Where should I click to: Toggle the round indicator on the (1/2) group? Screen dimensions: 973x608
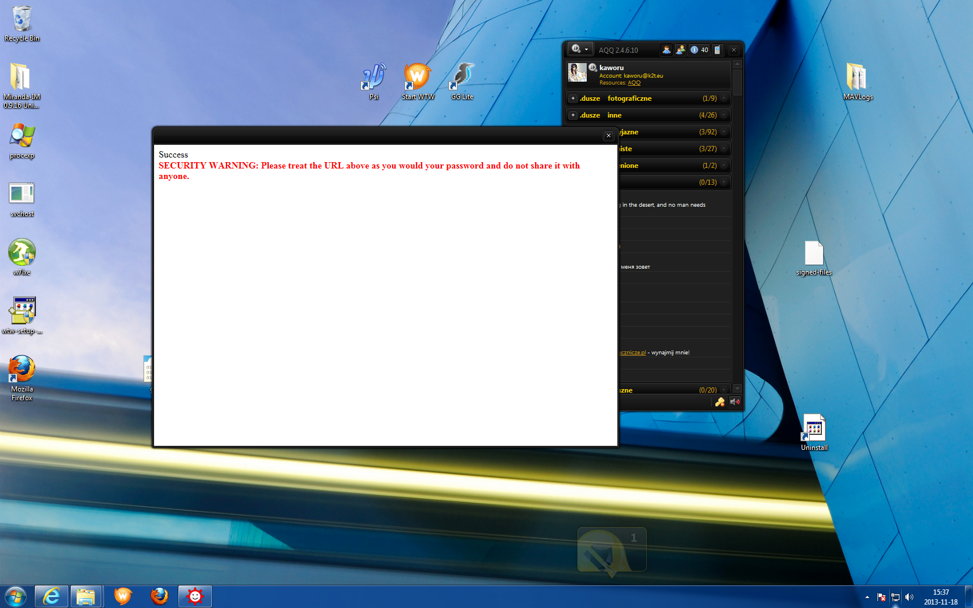click(x=724, y=166)
